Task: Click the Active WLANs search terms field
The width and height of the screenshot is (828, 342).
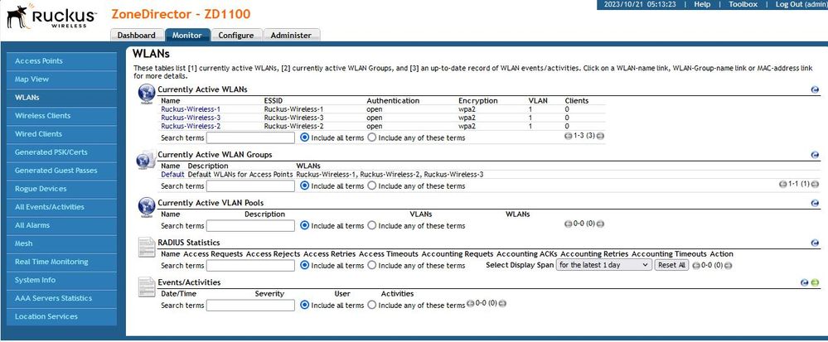Action: tap(250, 137)
